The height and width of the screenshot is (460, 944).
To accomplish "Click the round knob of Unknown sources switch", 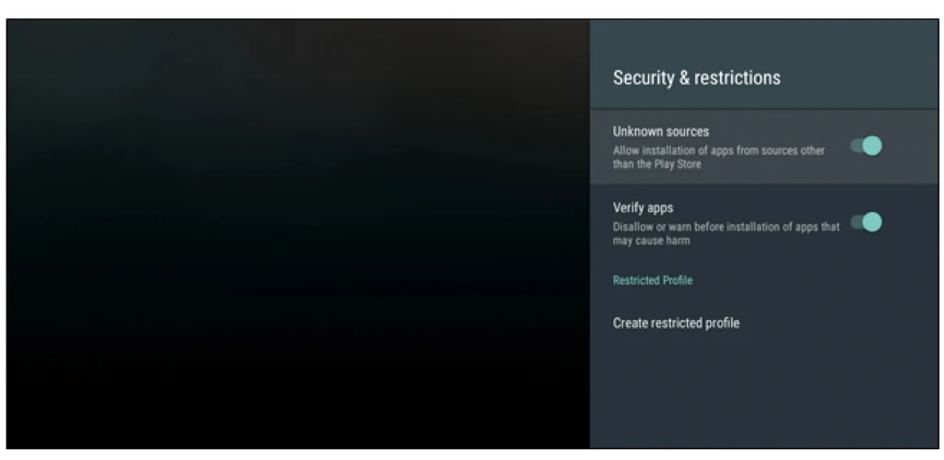I will click(x=872, y=146).
